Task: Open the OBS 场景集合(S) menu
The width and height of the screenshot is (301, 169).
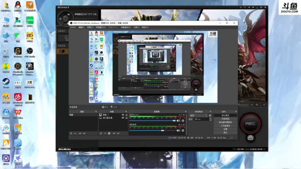Action: [126, 27]
